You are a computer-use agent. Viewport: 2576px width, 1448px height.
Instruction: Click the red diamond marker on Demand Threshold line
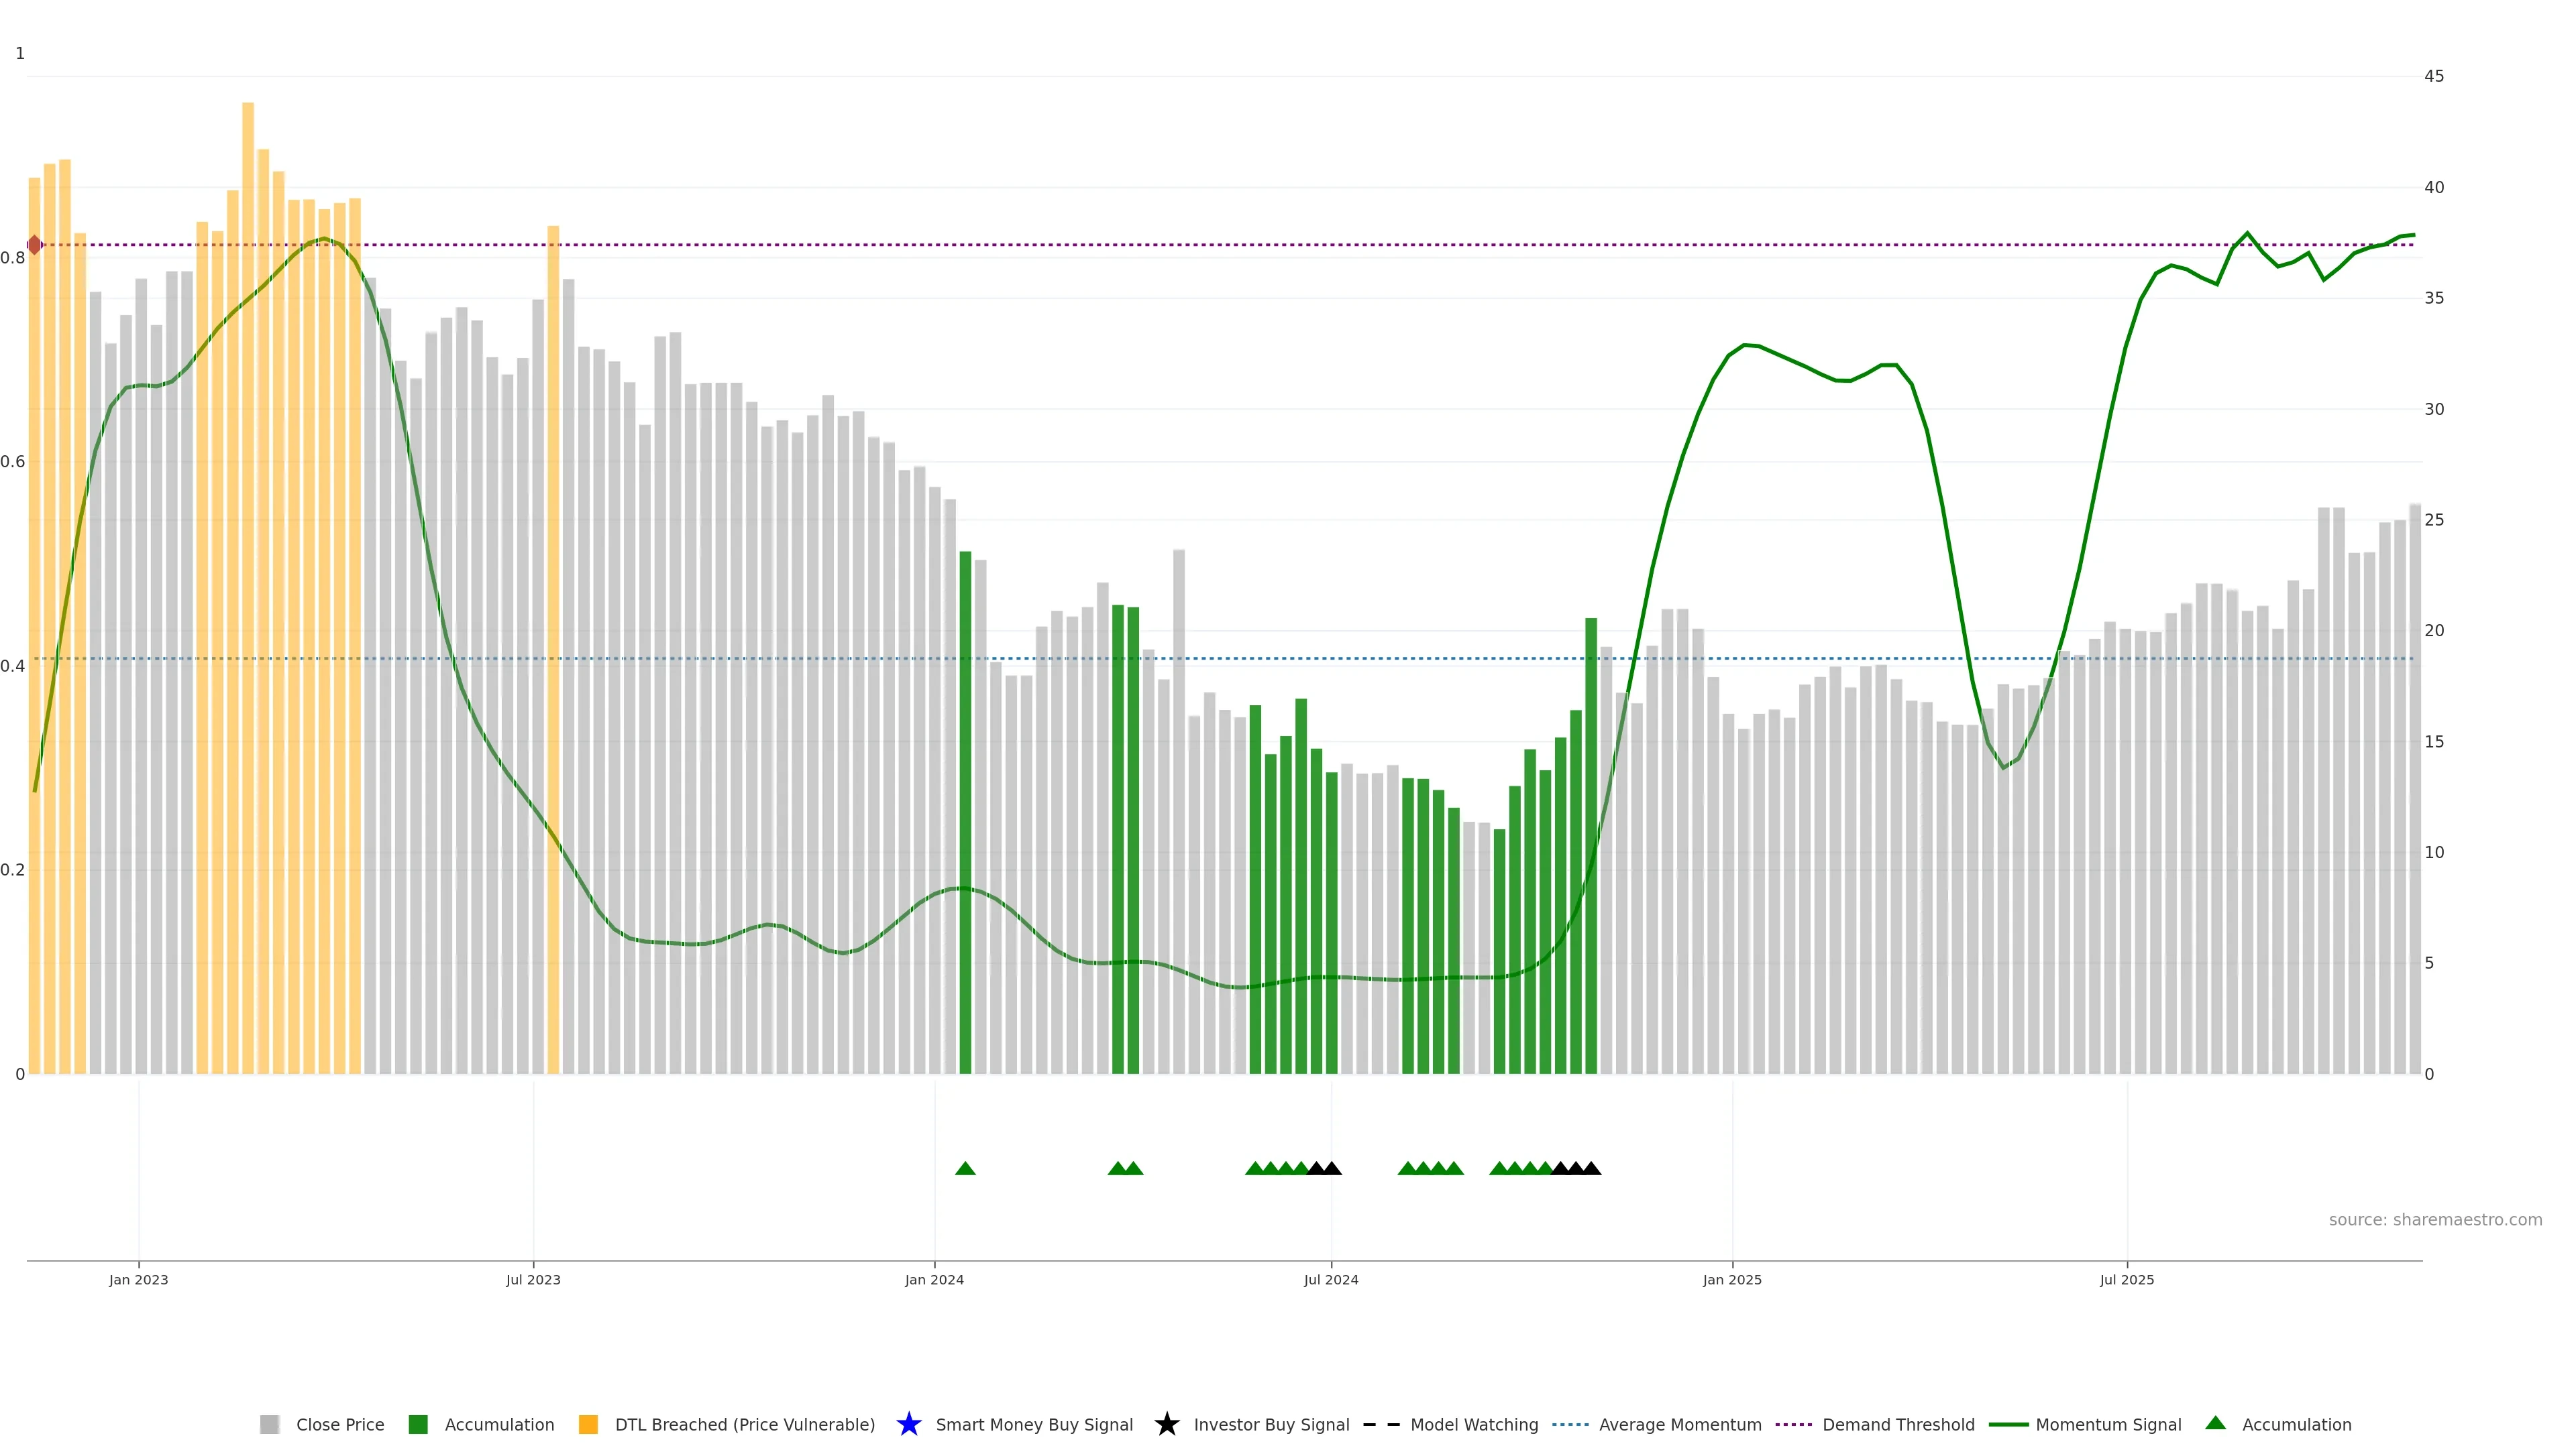coord(34,245)
